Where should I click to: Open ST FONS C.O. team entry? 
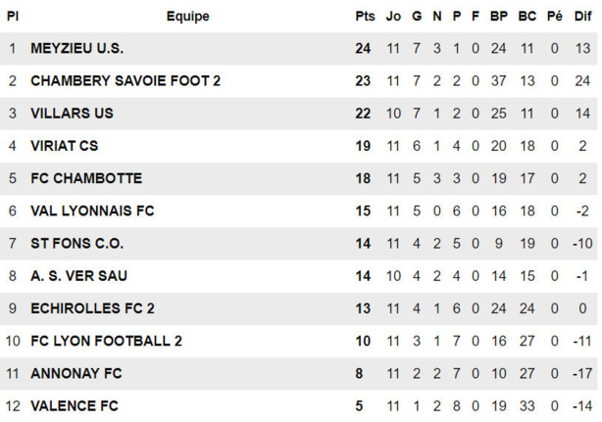coord(76,243)
